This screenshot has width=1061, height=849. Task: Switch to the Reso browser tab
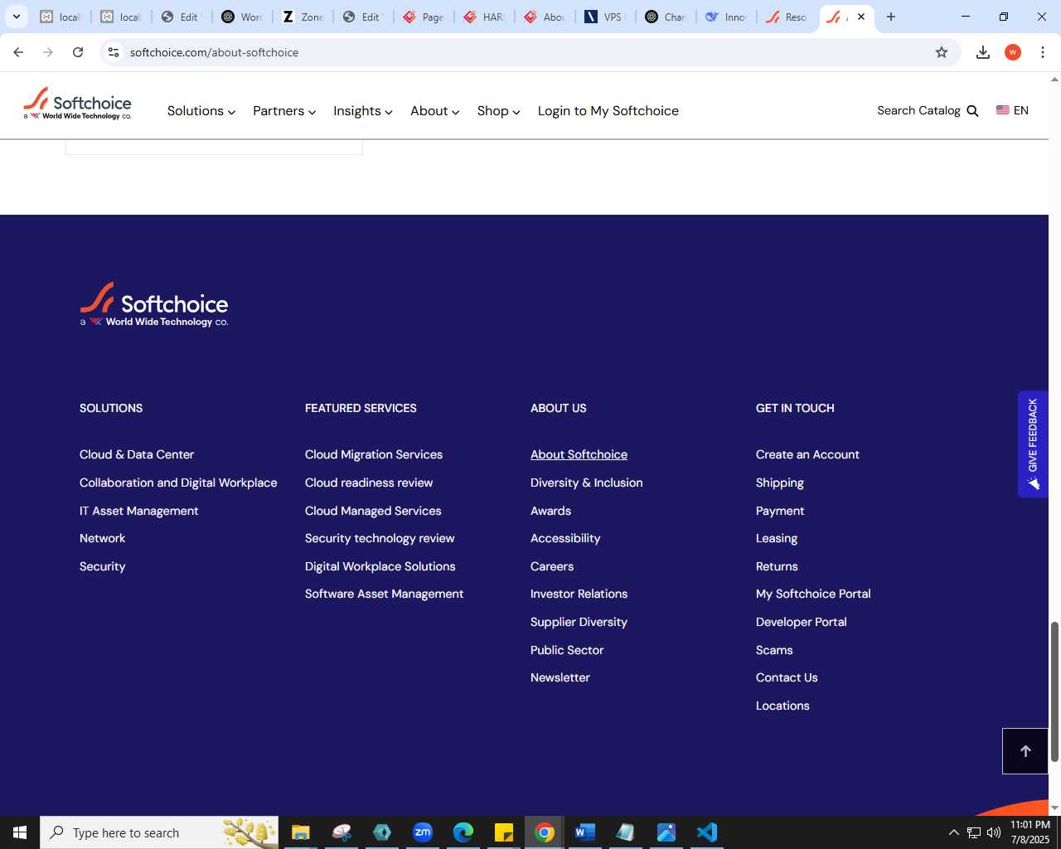tap(787, 17)
